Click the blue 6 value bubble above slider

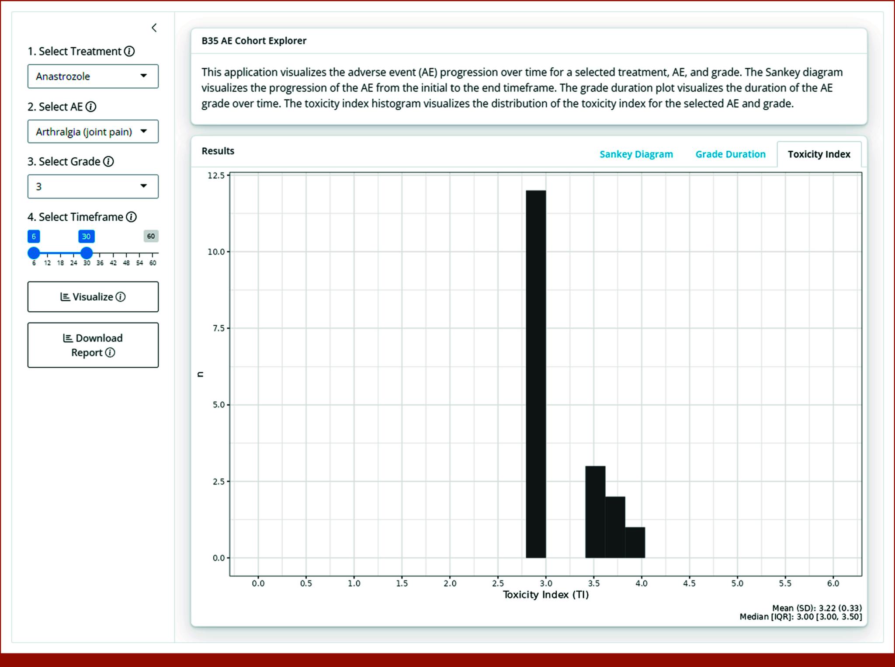(x=34, y=236)
